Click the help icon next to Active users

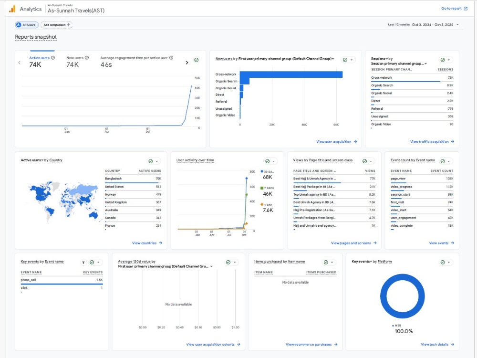[53, 58]
